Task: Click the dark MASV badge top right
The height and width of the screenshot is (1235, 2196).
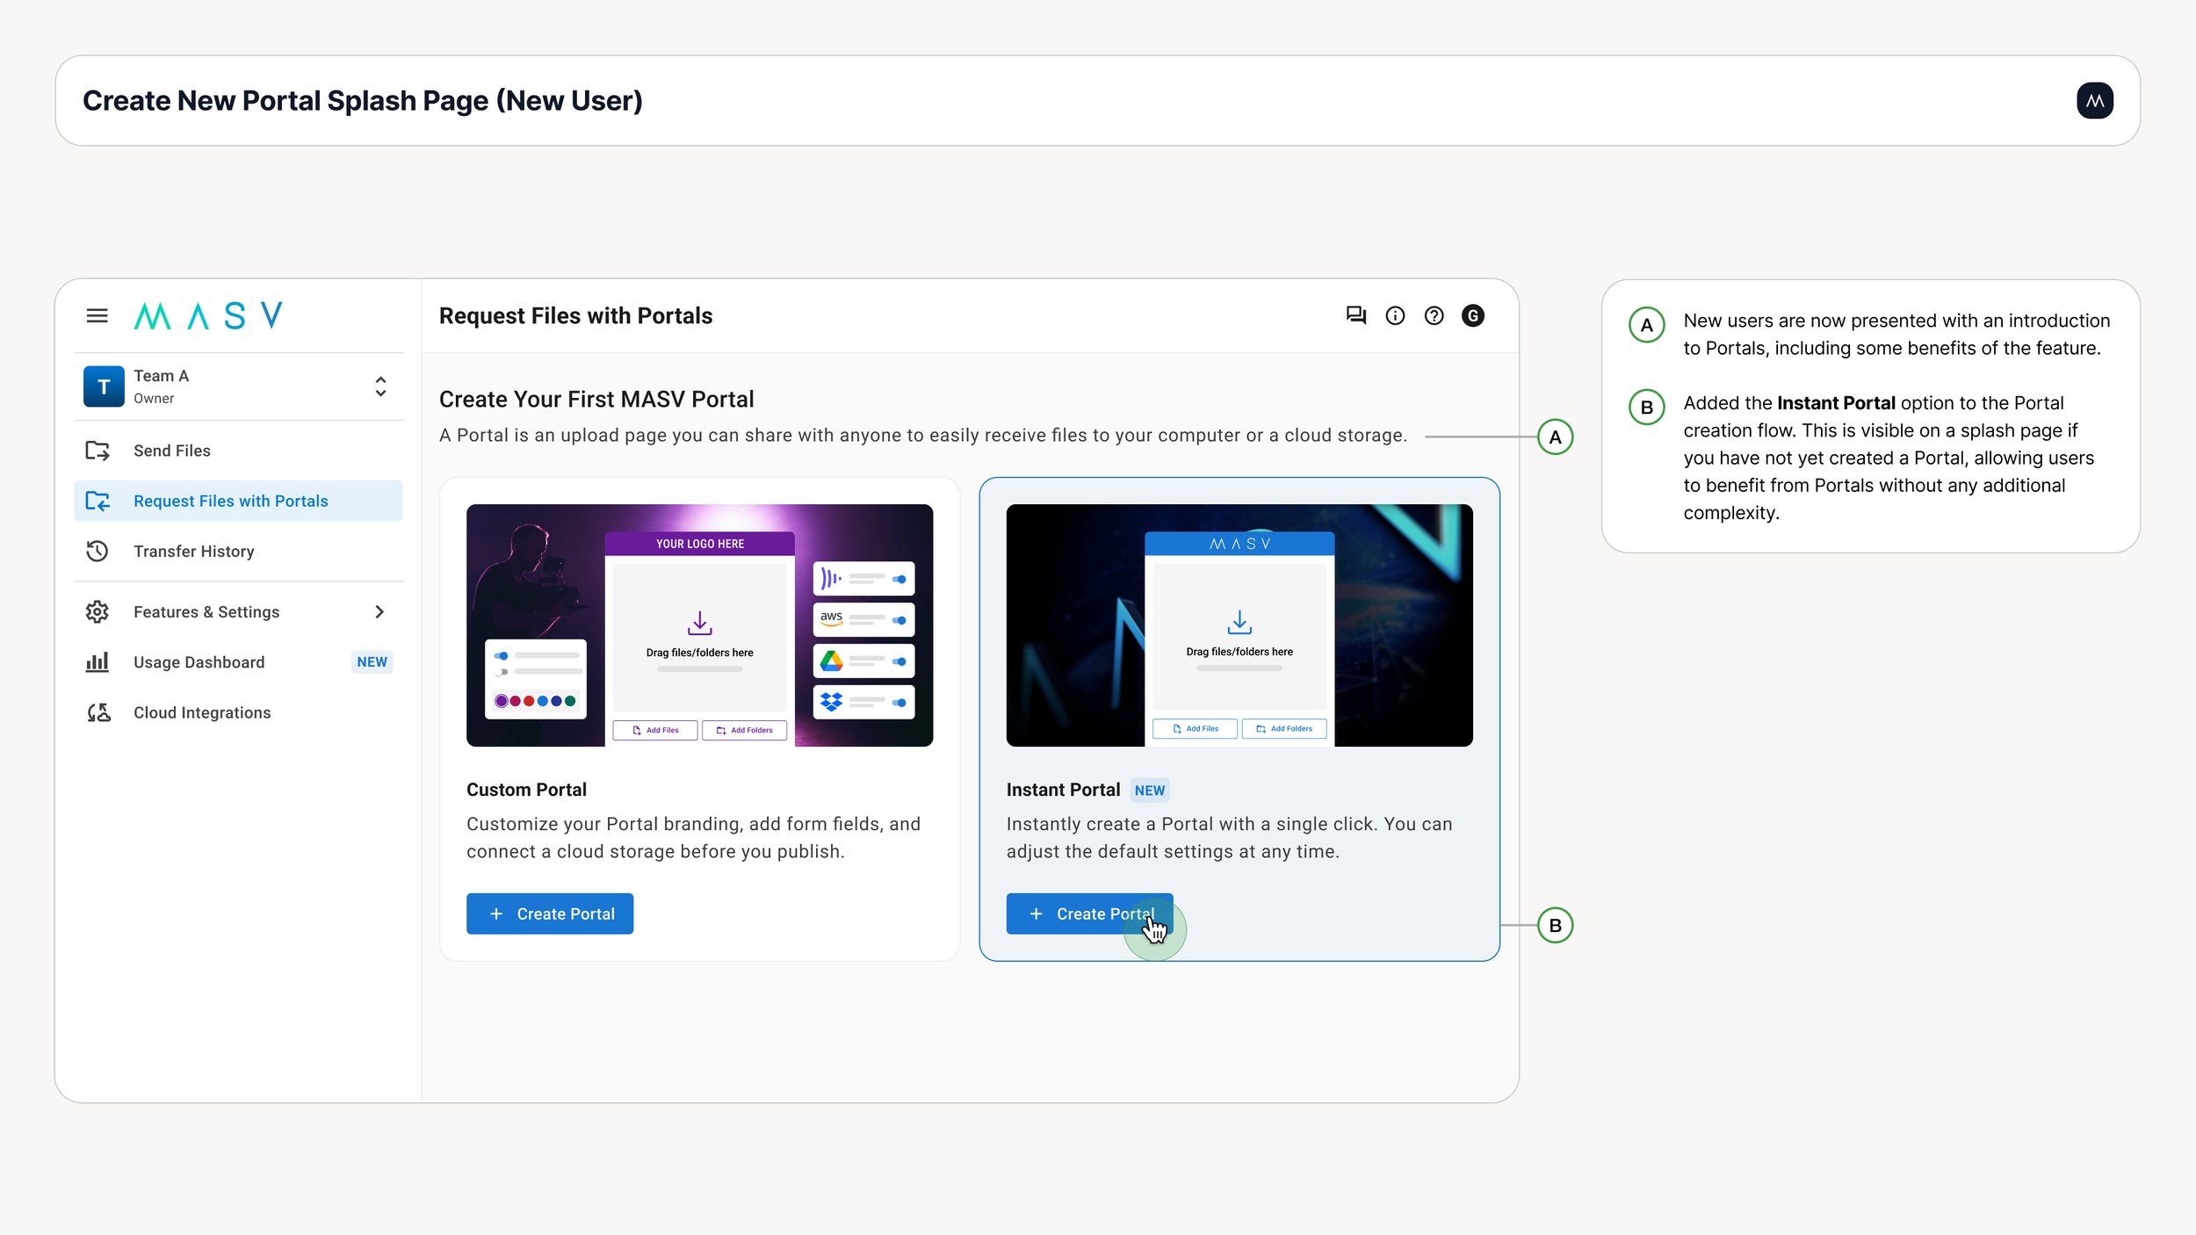Action: [x=2094, y=101]
